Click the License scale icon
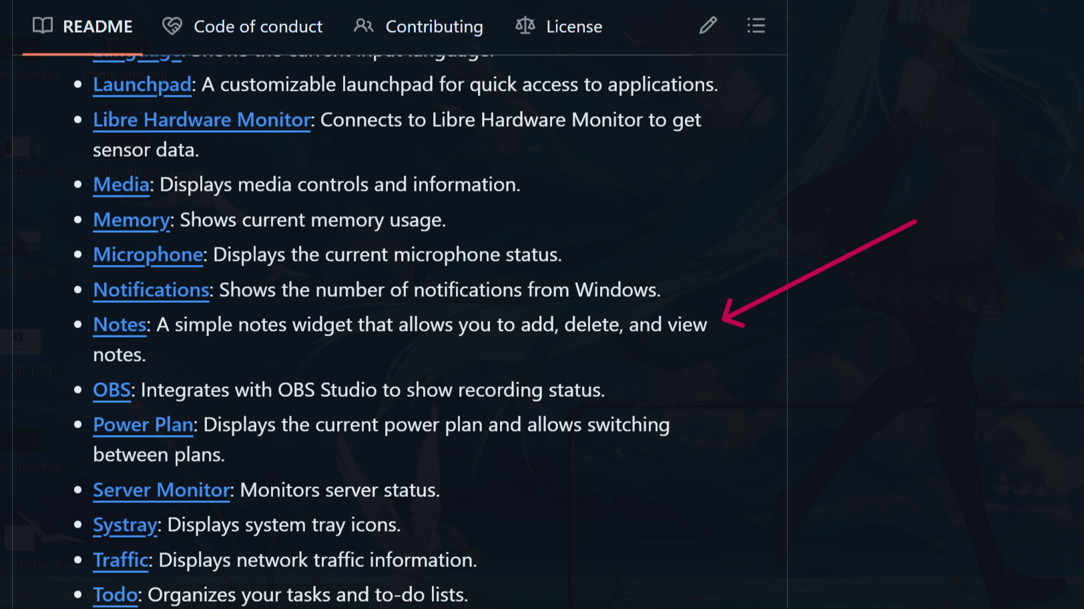The width and height of the screenshot is (1084, 609). pos(525,26)
